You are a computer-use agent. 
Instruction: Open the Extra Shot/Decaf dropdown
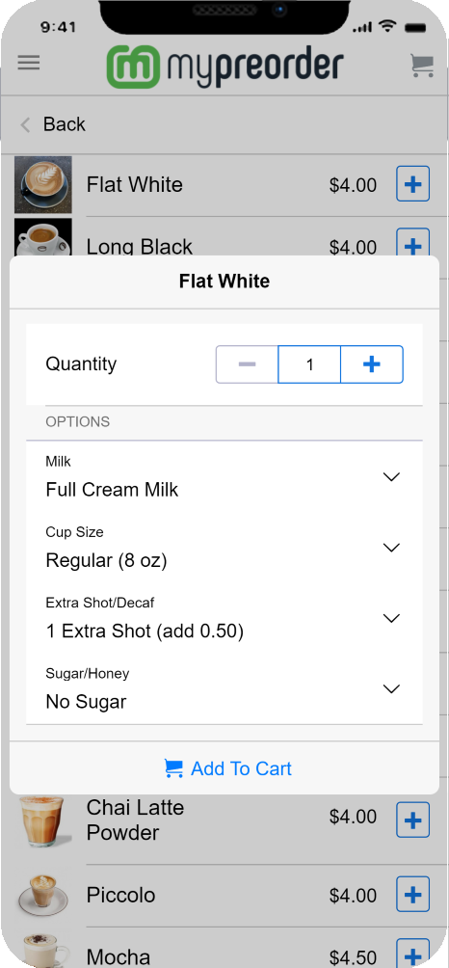pyautogui.click(x=224, y=618)
